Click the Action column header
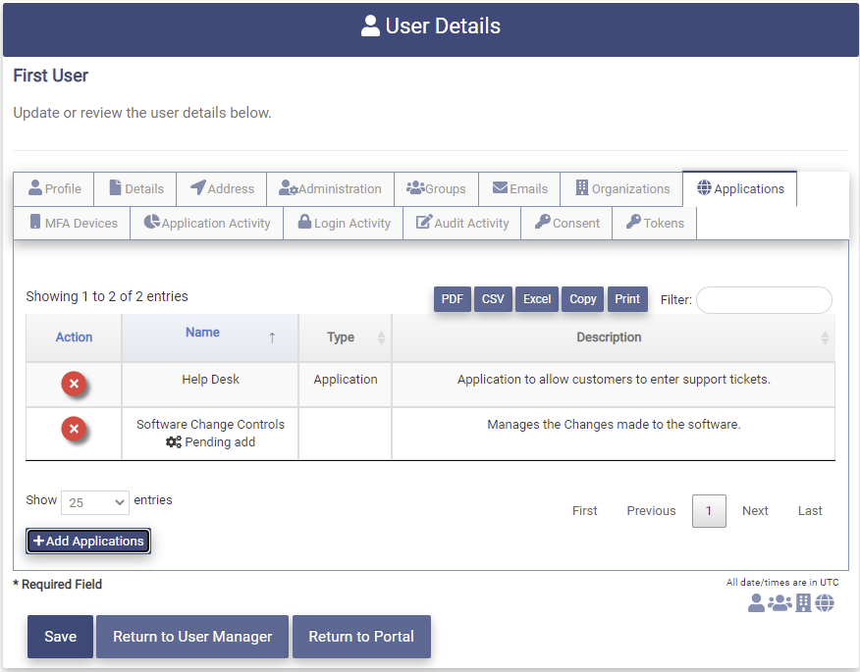Screen dimensions: 860x672 pos(74,337)
